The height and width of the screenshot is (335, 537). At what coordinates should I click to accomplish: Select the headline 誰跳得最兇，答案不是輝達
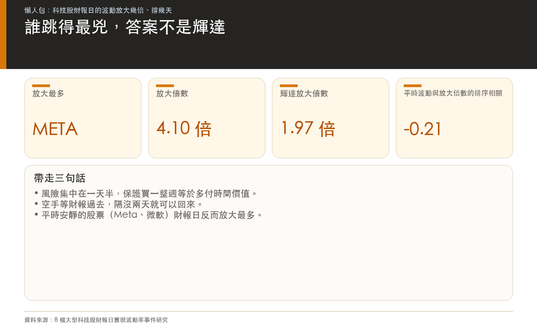125,27
